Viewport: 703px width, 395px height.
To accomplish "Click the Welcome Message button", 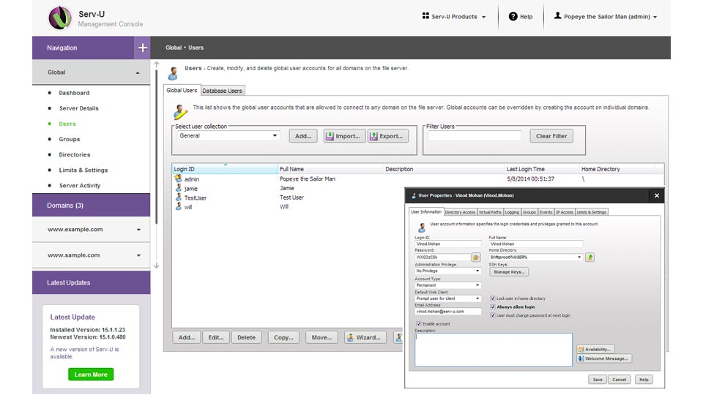I will point(604,358).
